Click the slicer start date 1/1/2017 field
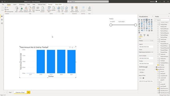This screenshot has width=170, height=96. tap(113, 22)
